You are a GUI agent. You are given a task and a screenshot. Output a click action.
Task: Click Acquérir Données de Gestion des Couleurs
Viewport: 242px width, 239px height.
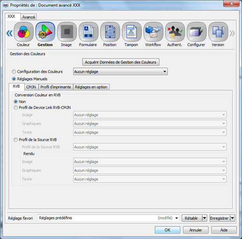coord(121,62)
